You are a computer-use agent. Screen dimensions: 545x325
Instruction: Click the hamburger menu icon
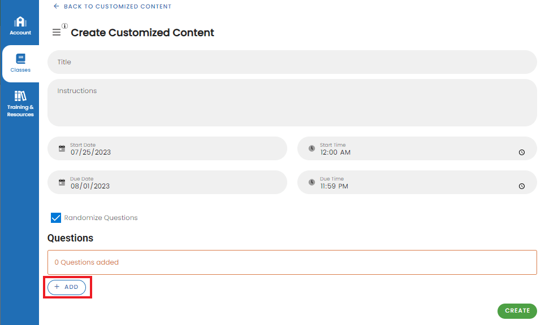[57, 33]
